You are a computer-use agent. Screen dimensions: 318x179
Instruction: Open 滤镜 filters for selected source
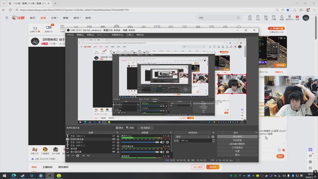[x=130, y=128]
